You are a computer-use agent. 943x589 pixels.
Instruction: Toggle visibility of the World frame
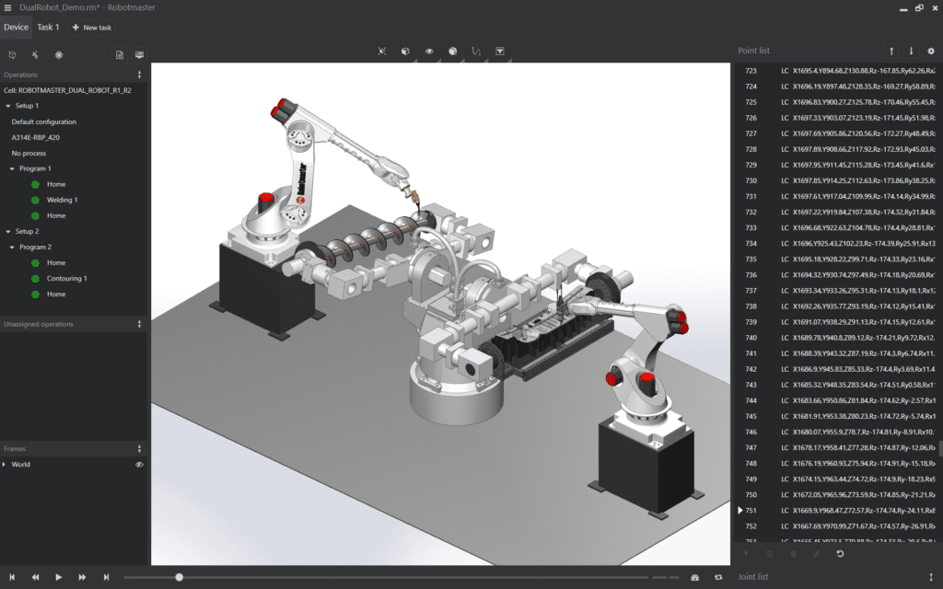(x=140, y=465)
